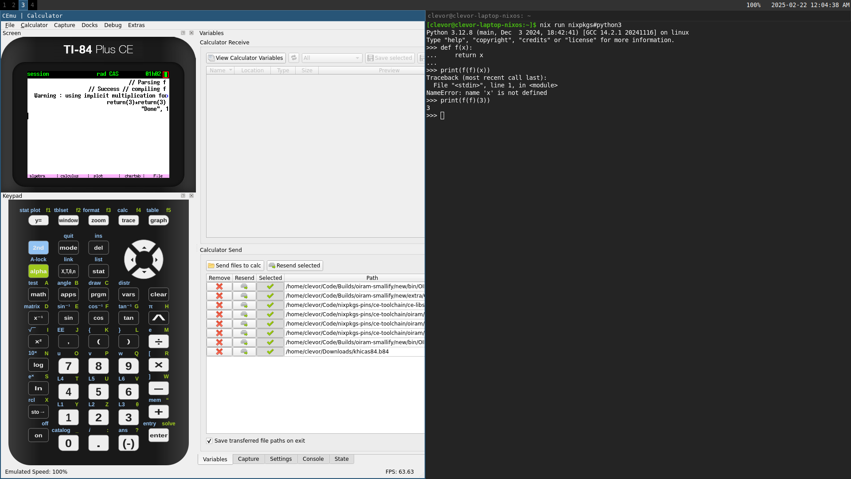Click the Save selected button

click(x=390, y=58)
